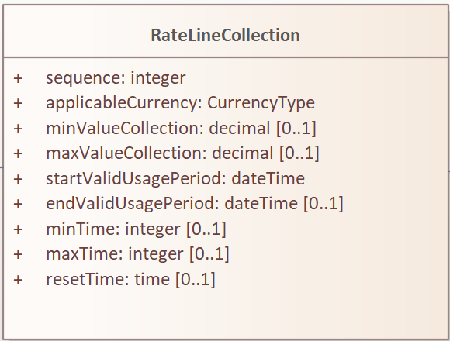Click the plus marker beside minValueCollection
The image size is (450, 341).
pos(18,129)
